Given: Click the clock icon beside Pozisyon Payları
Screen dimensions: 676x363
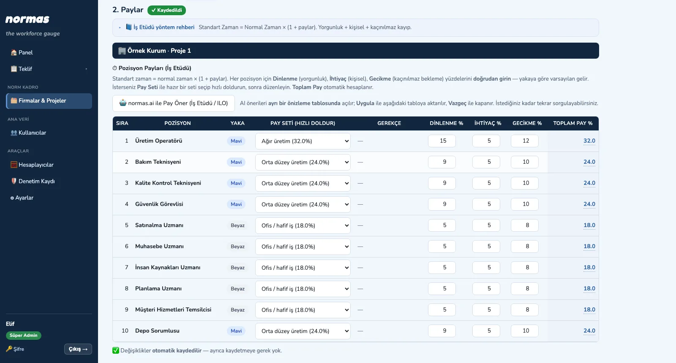Looking at the screenshot, I should click(x=114, y=68).
